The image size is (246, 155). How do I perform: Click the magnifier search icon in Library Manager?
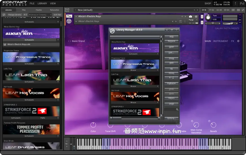[x=177, y=109]
